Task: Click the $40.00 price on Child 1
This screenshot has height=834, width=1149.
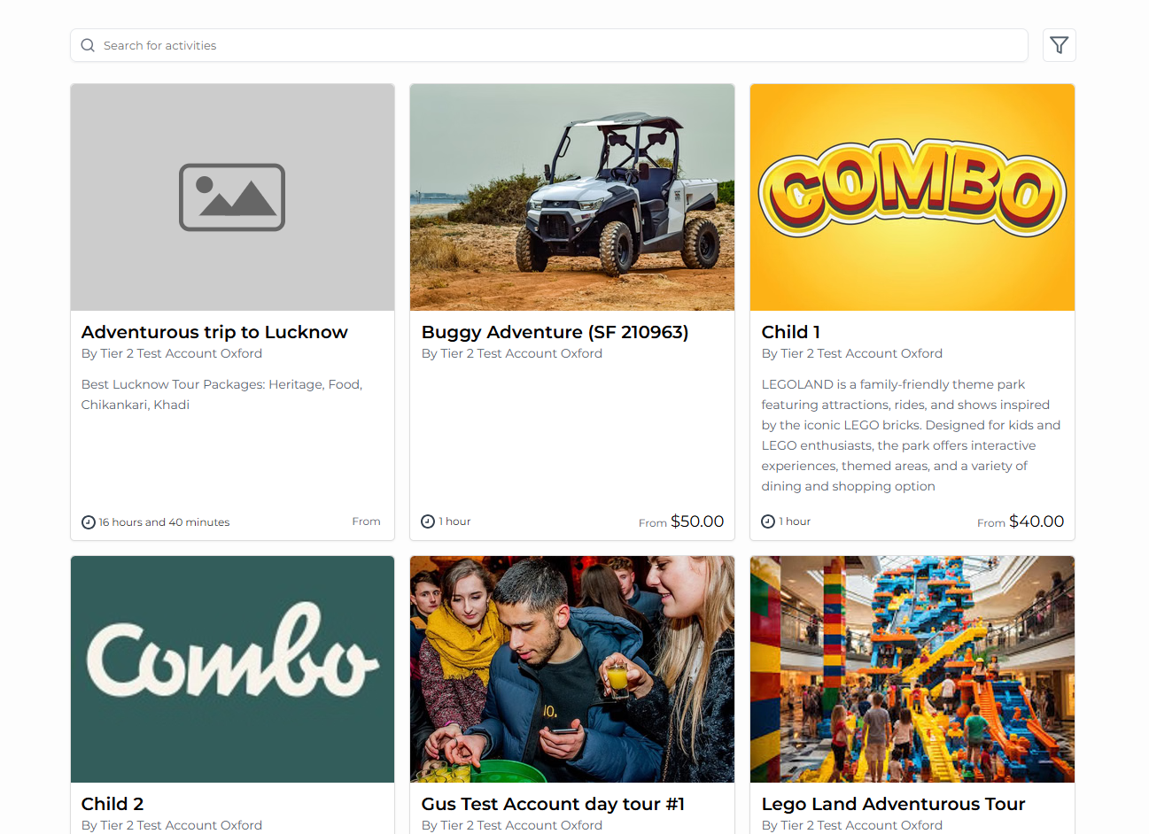Action: tap(1036, 521)
